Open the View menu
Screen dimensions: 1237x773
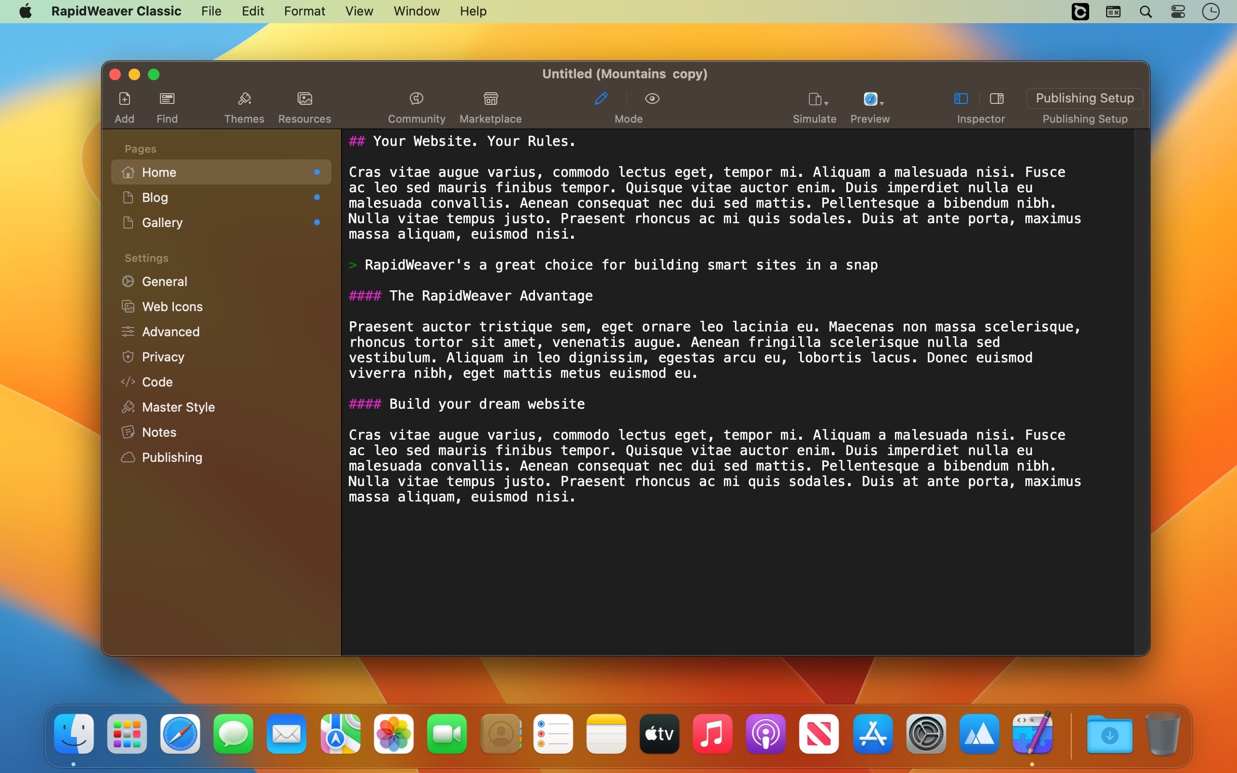tap(359, 11)
